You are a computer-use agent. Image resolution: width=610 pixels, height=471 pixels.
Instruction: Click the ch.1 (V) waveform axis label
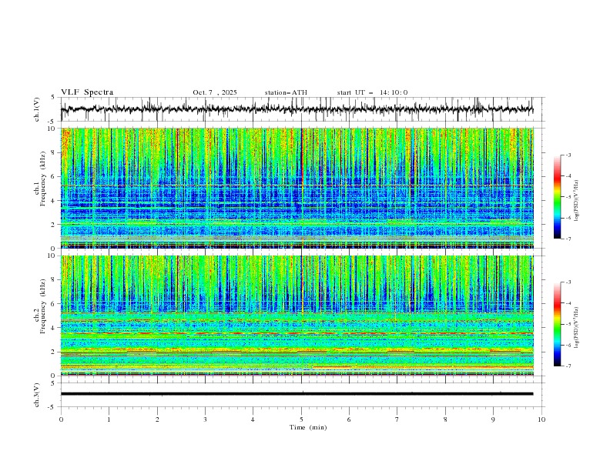(x=37, y=109)
